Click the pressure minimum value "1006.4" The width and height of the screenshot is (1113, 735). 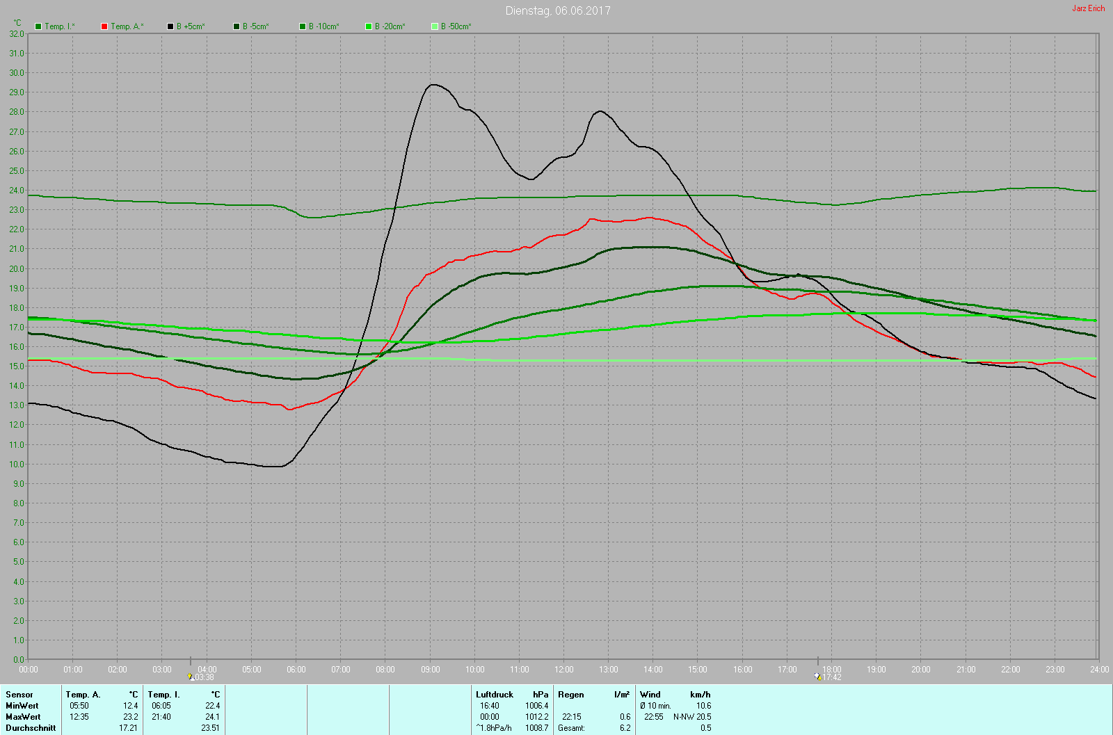pyautogui.click(x=537, y=706)
